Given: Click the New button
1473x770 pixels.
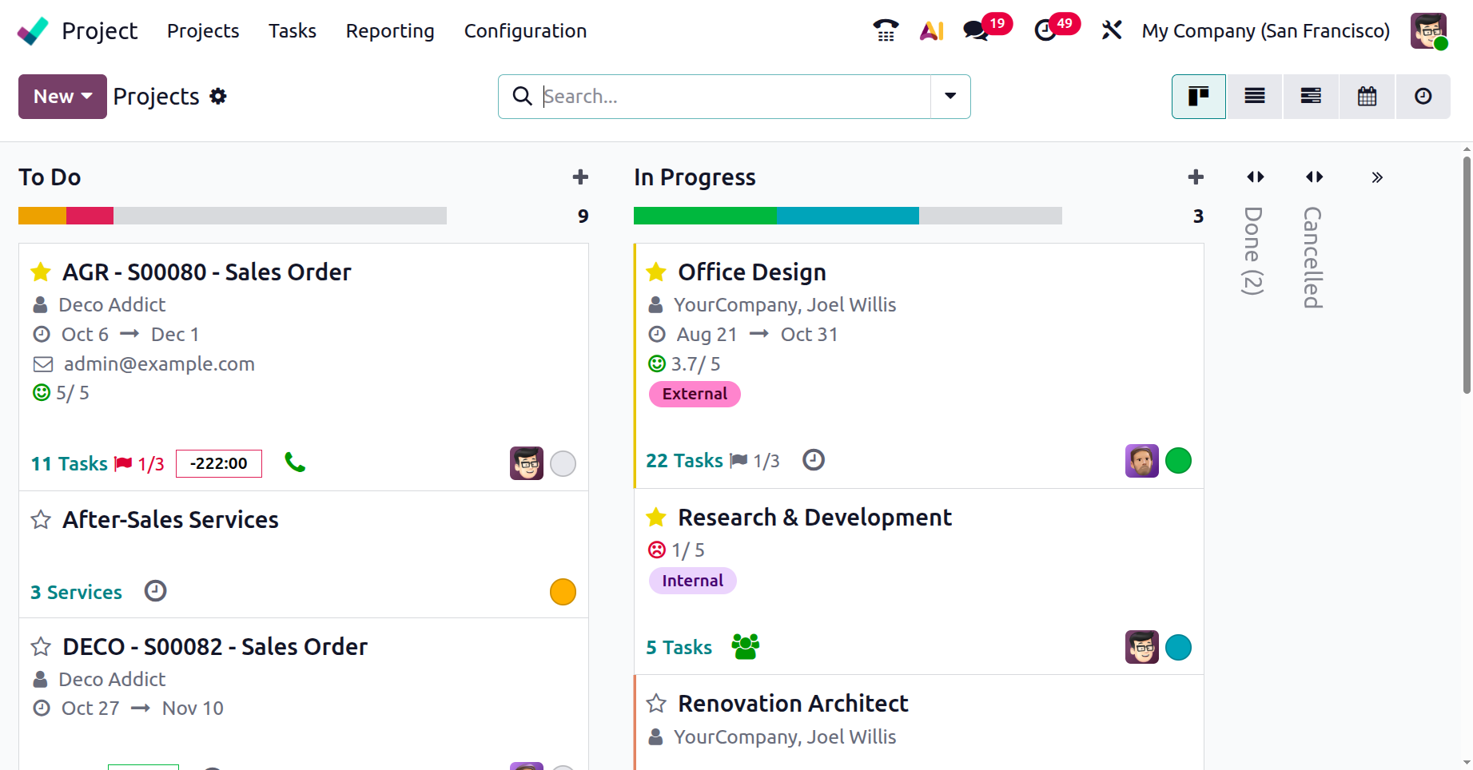Looking at the screenshot, I should pos(62,97).
